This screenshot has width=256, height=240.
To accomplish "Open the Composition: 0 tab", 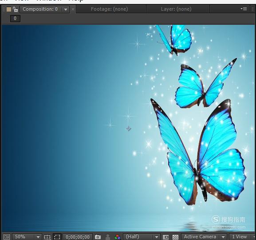I will click(40, 9).
